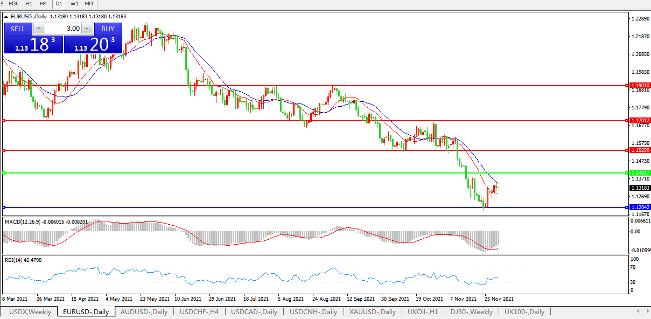Select the green 1.14017 horizontal line label
This screenshot has height=319, width=651.
(x=640, y=172)
